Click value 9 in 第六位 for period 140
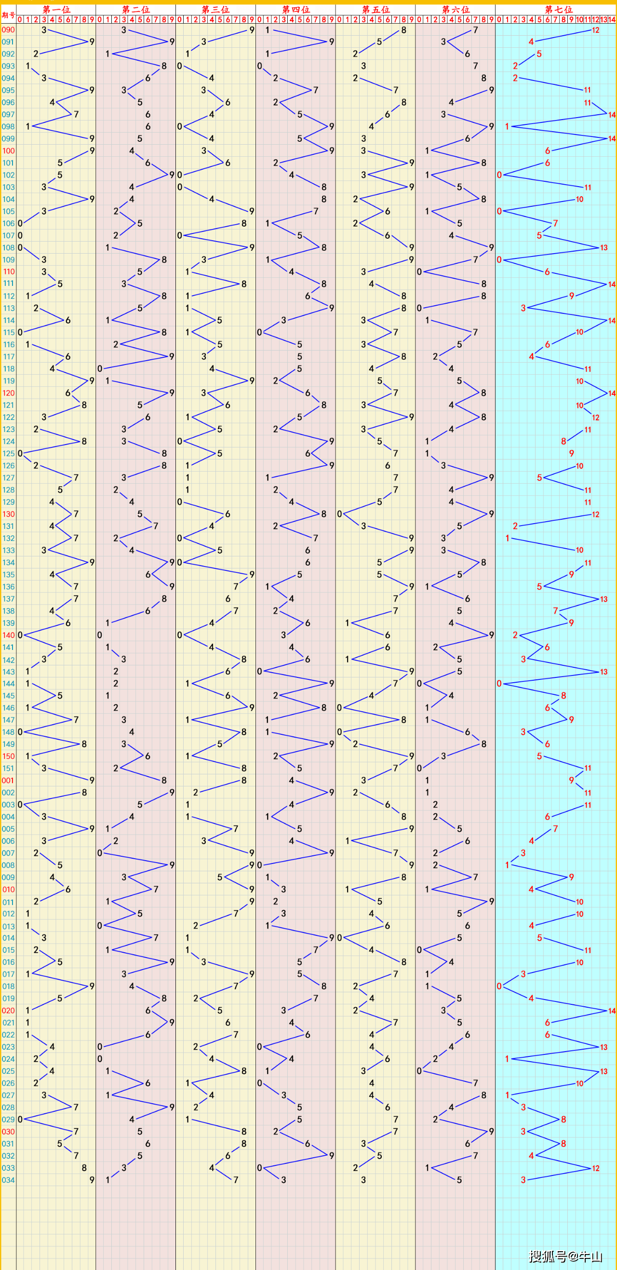The width and height of the screenshot is (617, 1270). click(x=491, y=635)
